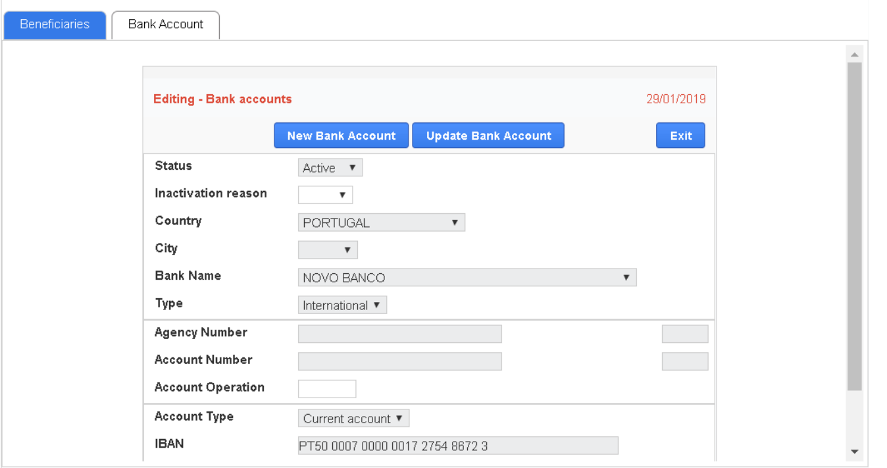Open the Bank Name dropdown showing NOVO BANCO
This screenshot has height=468, width=887.
coord(467,278)
